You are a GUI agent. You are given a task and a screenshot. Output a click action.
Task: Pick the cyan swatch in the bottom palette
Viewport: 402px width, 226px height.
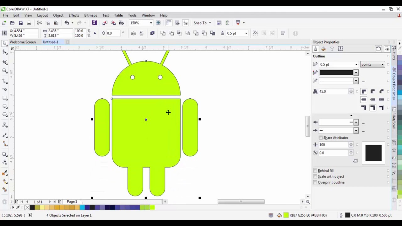[82, 207]
